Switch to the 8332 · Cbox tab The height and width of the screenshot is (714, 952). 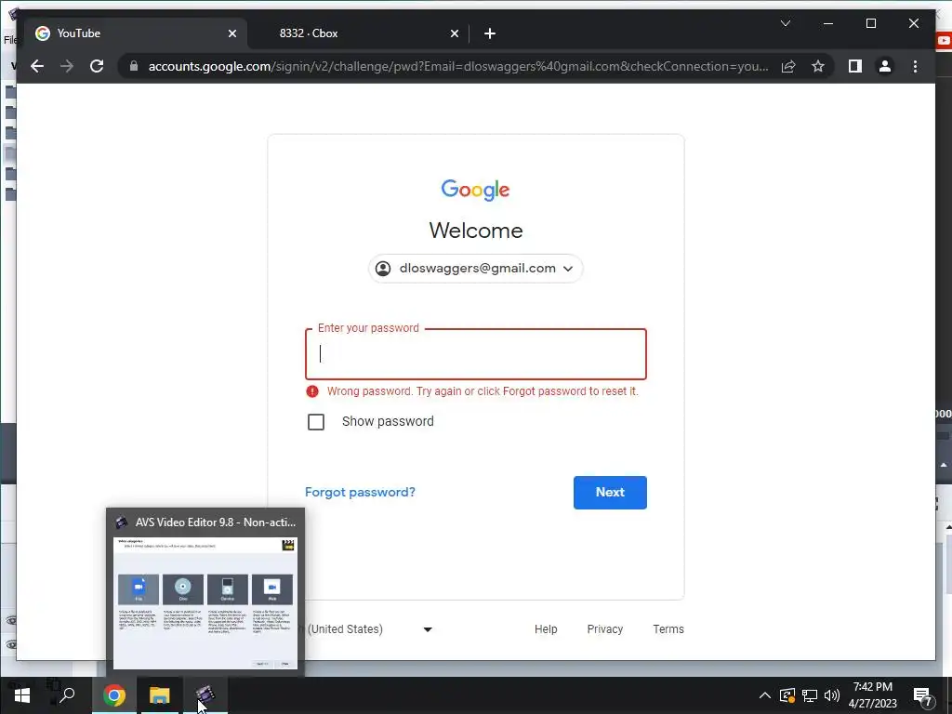[x=357, y=33]
